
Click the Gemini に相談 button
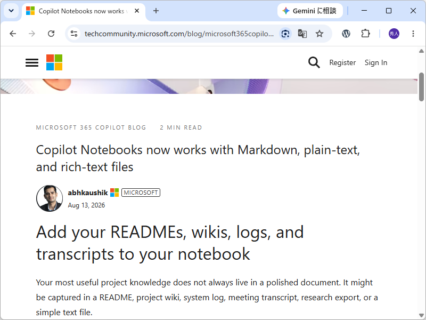coord(310,11)
